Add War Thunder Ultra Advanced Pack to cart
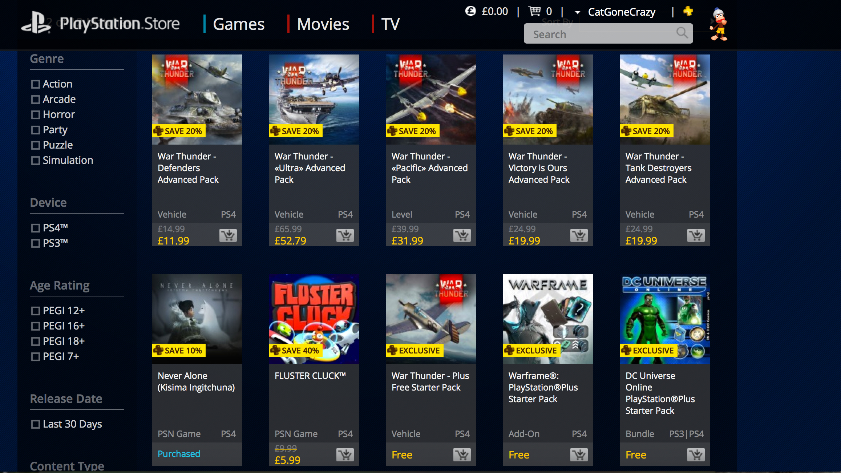The width and height of the screenshot is (841, 473). click(x=345, y=235)
